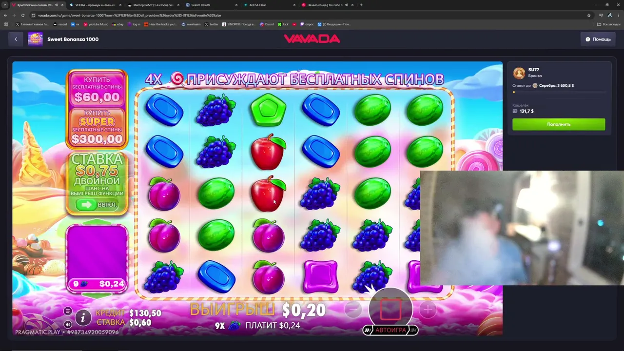
Task: Open the record bookmark
Action: [x=60, y=24]
